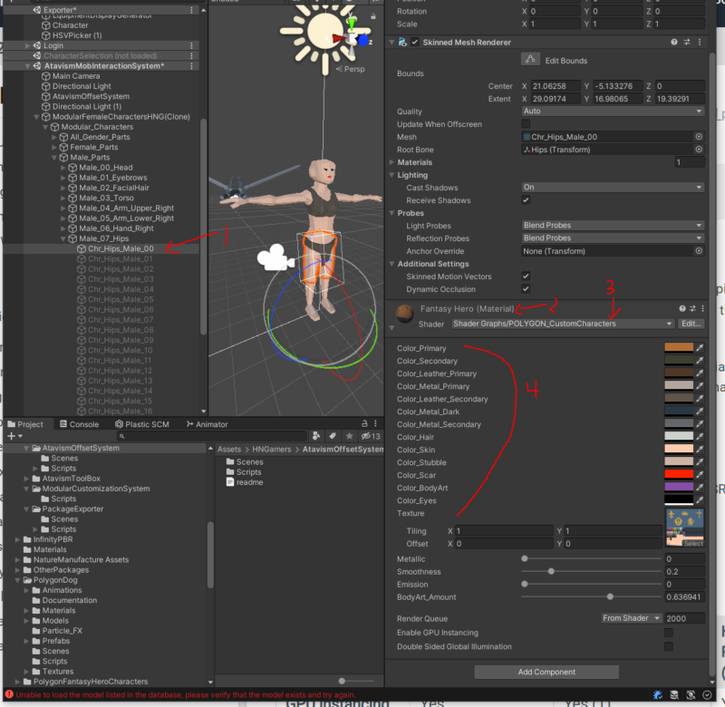This screenshot has height=707, width=725.
Task: Click the Color_Skin color swatch
Action: pos(679,450)
